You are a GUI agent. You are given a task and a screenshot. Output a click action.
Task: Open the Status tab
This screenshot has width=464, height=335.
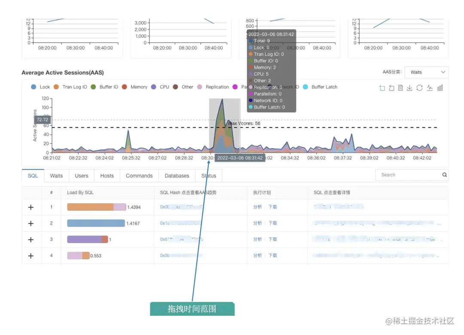coord(209,176)
